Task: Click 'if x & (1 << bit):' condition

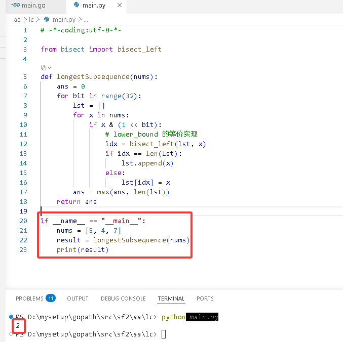Action: point(125,124)
